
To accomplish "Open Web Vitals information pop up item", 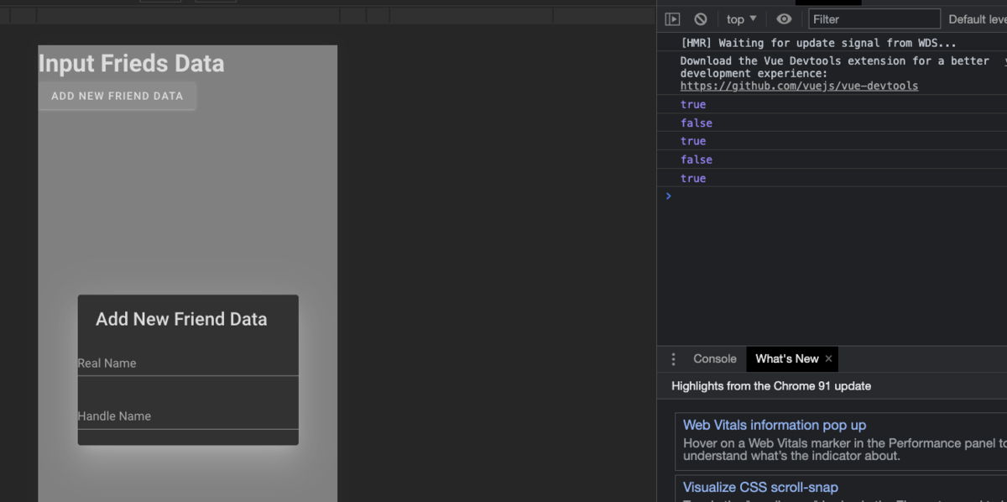I will (775, 426).
